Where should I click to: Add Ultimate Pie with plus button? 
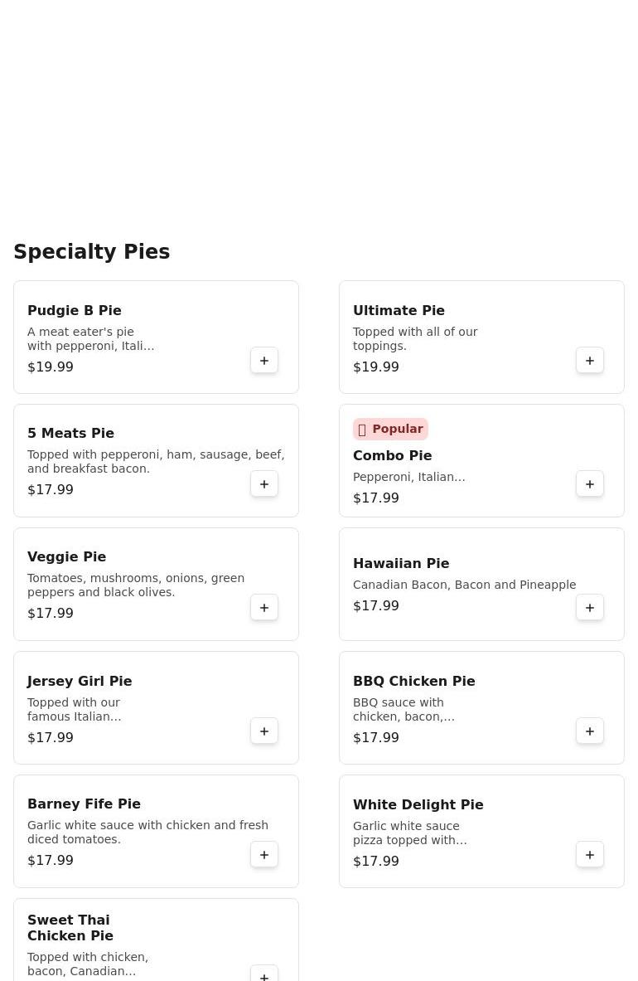pos(590,361)
